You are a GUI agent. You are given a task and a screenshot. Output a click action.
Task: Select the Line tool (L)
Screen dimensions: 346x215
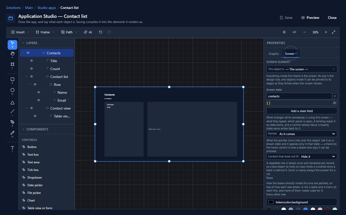pyautogui.click(x=12, y=113)
